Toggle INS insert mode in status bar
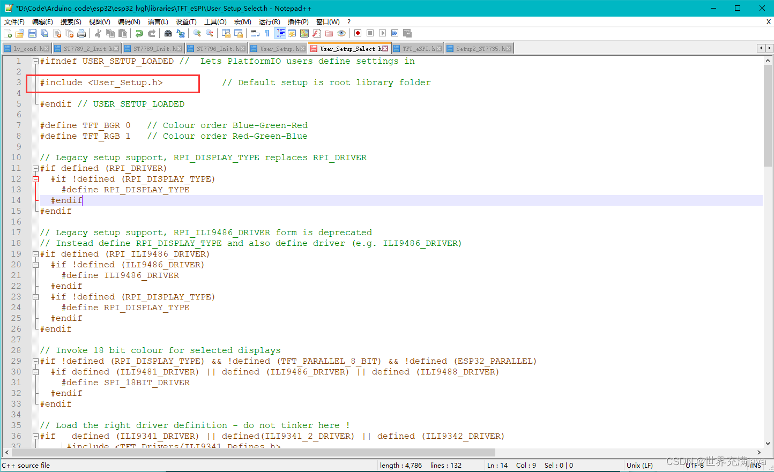774x472 pixels. [x=756, y=466]
